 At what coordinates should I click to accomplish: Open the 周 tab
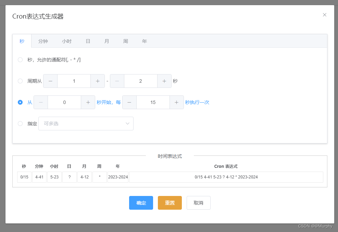coord(126,41)
